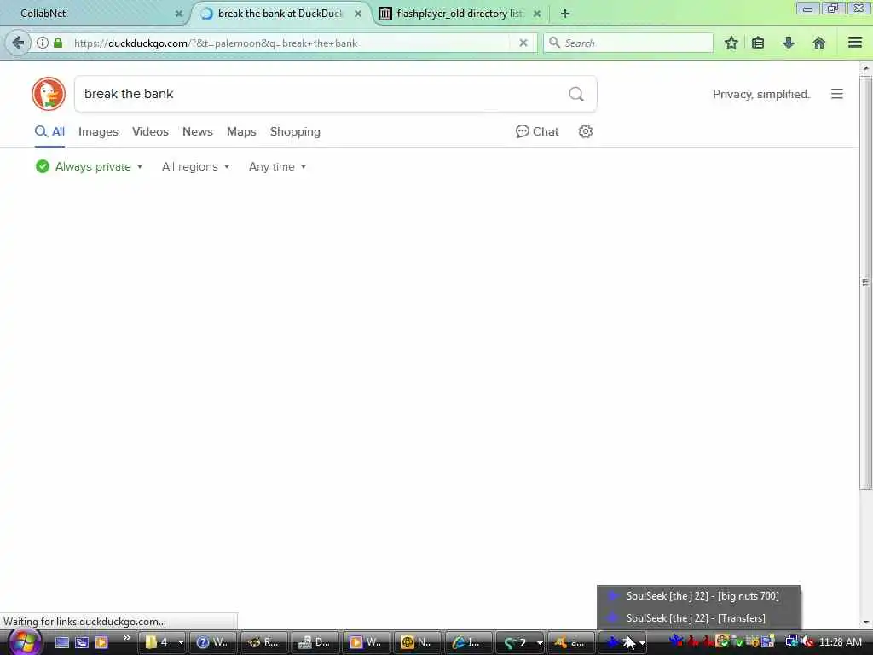Open the browser hamburger menu
The height and width of the screenshot is (655, 873).
coord(855,43)
